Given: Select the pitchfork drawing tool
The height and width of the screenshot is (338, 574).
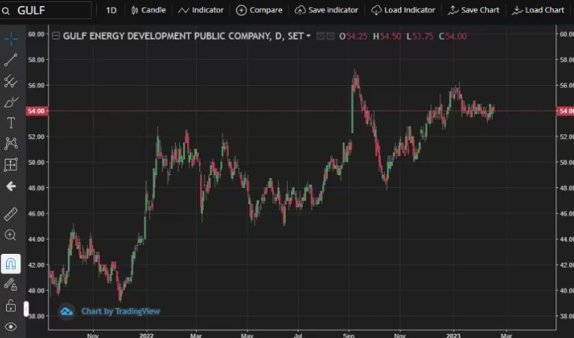Looking at the screenshot, I should pos(11,81).
